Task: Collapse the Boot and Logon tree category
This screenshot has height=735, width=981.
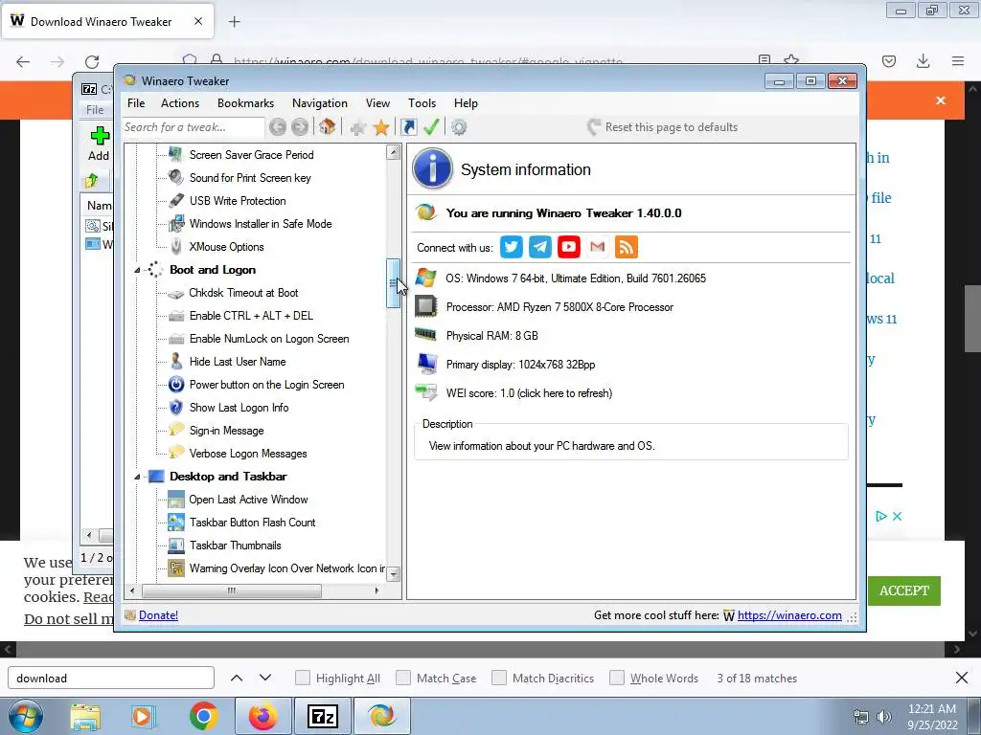Action: 137,270
